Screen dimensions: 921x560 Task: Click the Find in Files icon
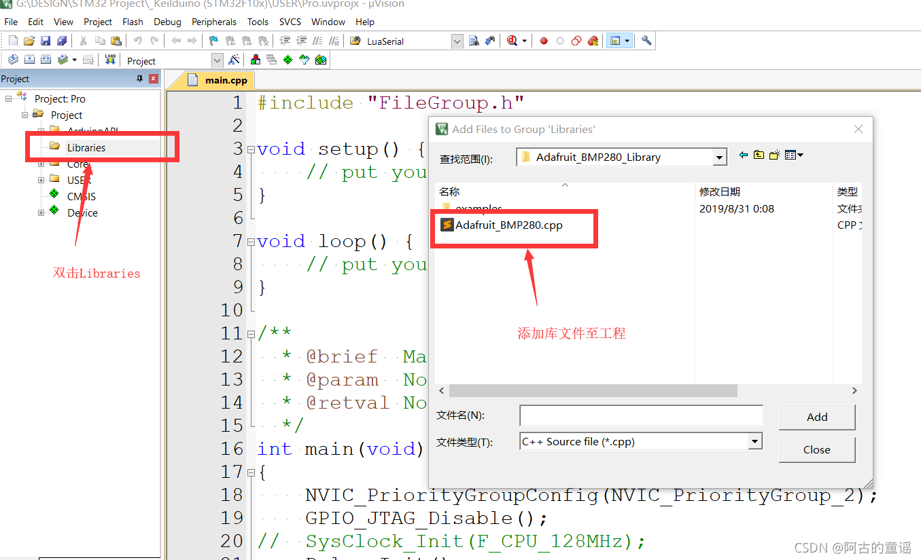click(474, 40)
